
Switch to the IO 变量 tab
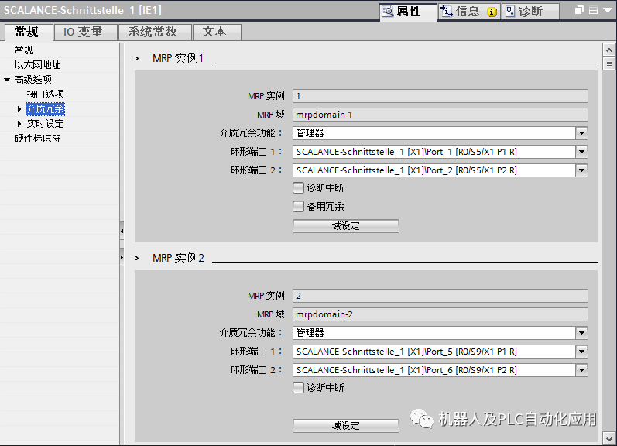[x=84, y=32]
